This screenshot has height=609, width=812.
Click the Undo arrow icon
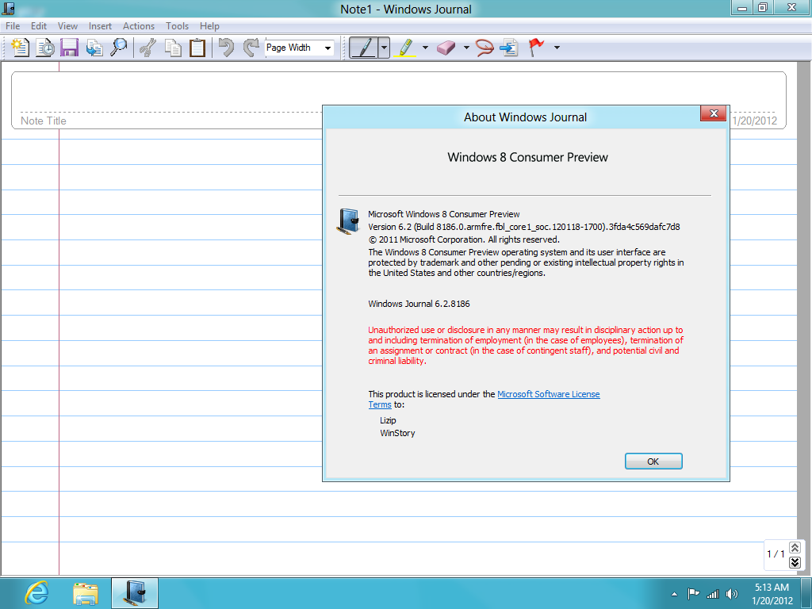(226, 48)
